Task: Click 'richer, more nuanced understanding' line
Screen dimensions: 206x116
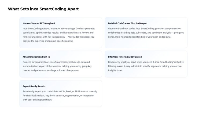Action: point(139,37)
